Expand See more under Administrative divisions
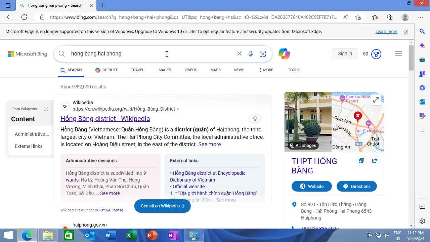This screenshot has height=242, width=430. [110, 193]
